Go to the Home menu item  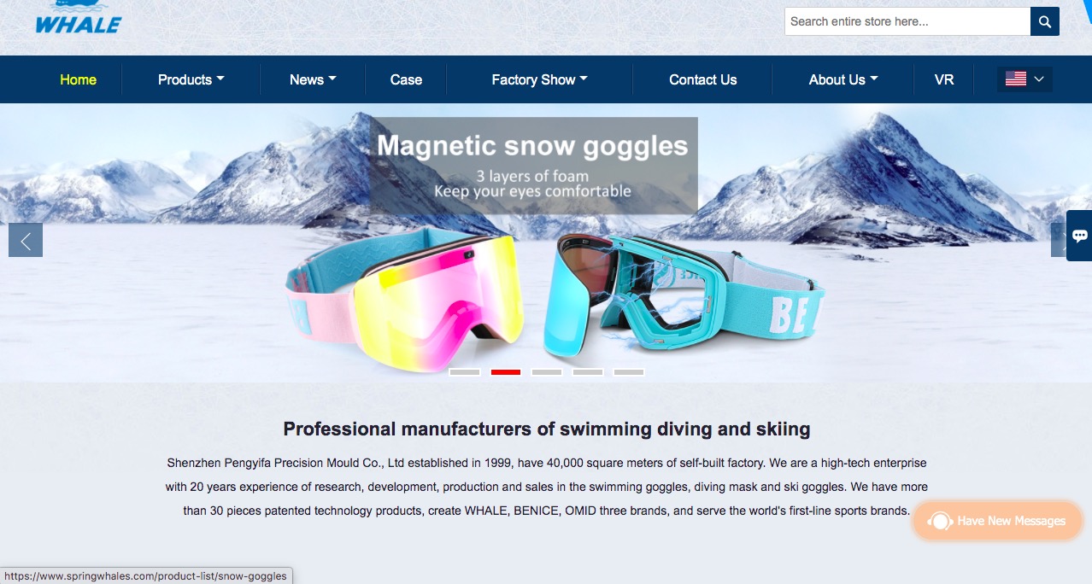click(78, 79)
